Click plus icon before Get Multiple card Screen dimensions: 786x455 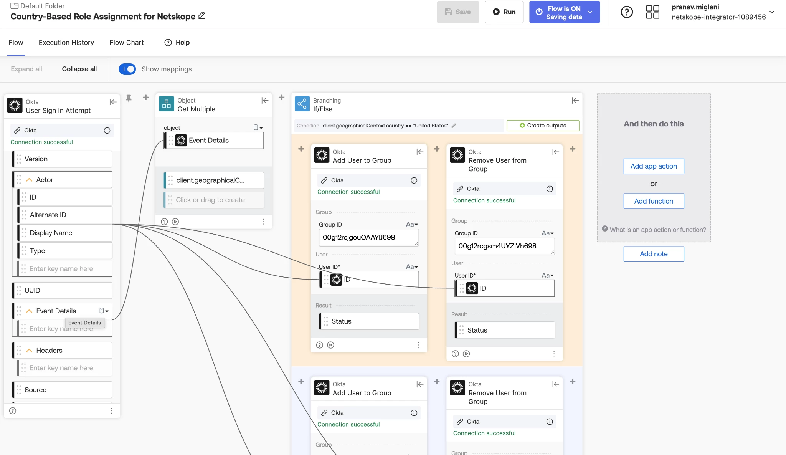tap(146, 98)
